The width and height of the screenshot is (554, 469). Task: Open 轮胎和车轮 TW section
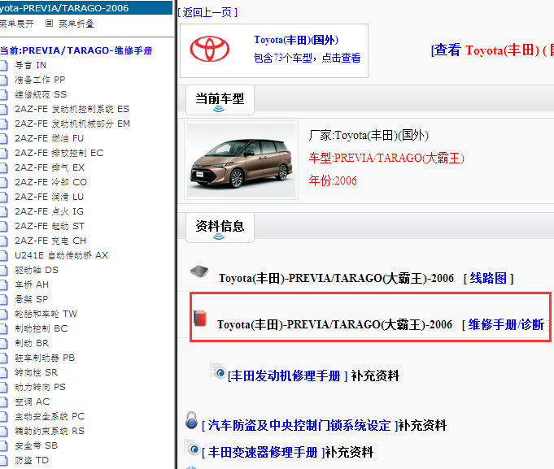(46, 314)
